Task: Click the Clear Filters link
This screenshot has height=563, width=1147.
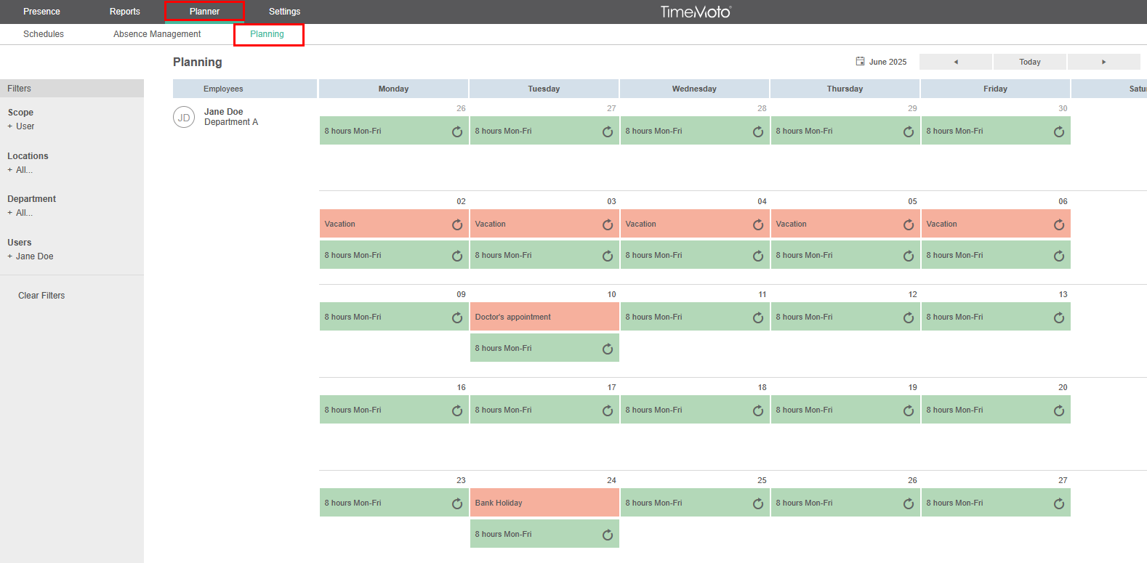Action: (x=41, y=296)
